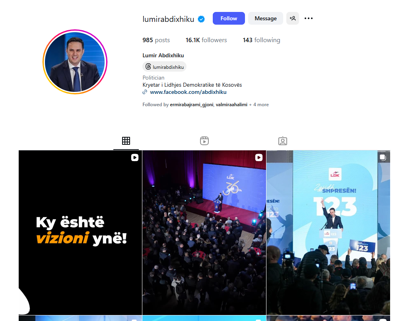Open the Threads lumirabdixhiku badge

[165, 67]
